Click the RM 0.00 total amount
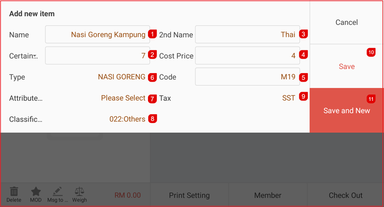The height and width of the screenshot is (207, 384). click(127, 195)
